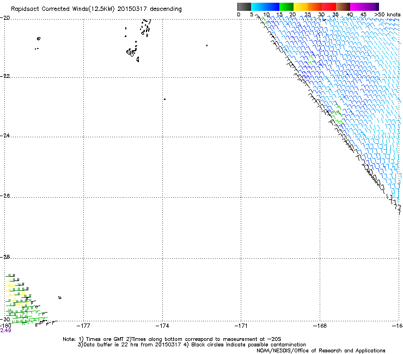The width and height of the screenshot is (403, 354).
Task: Click the purple 2:49 swath time label
Action: coord(5,331)
